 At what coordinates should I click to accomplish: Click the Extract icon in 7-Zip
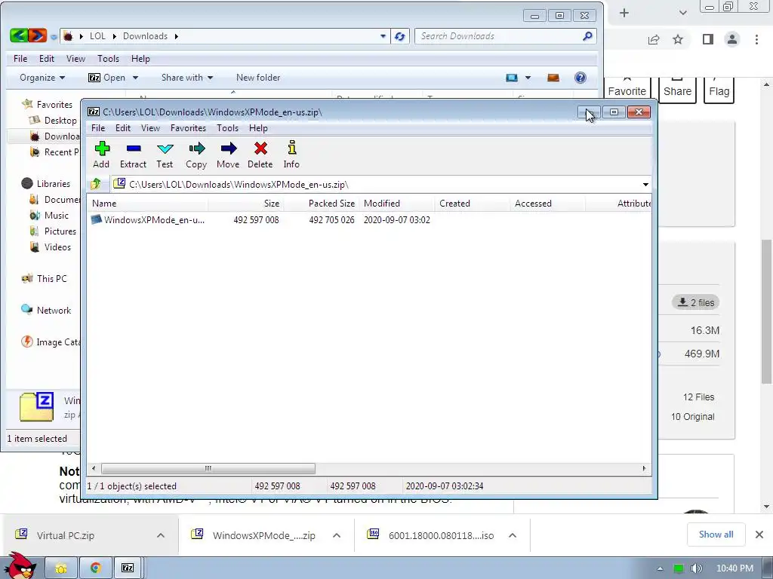(x=133, y=155)
